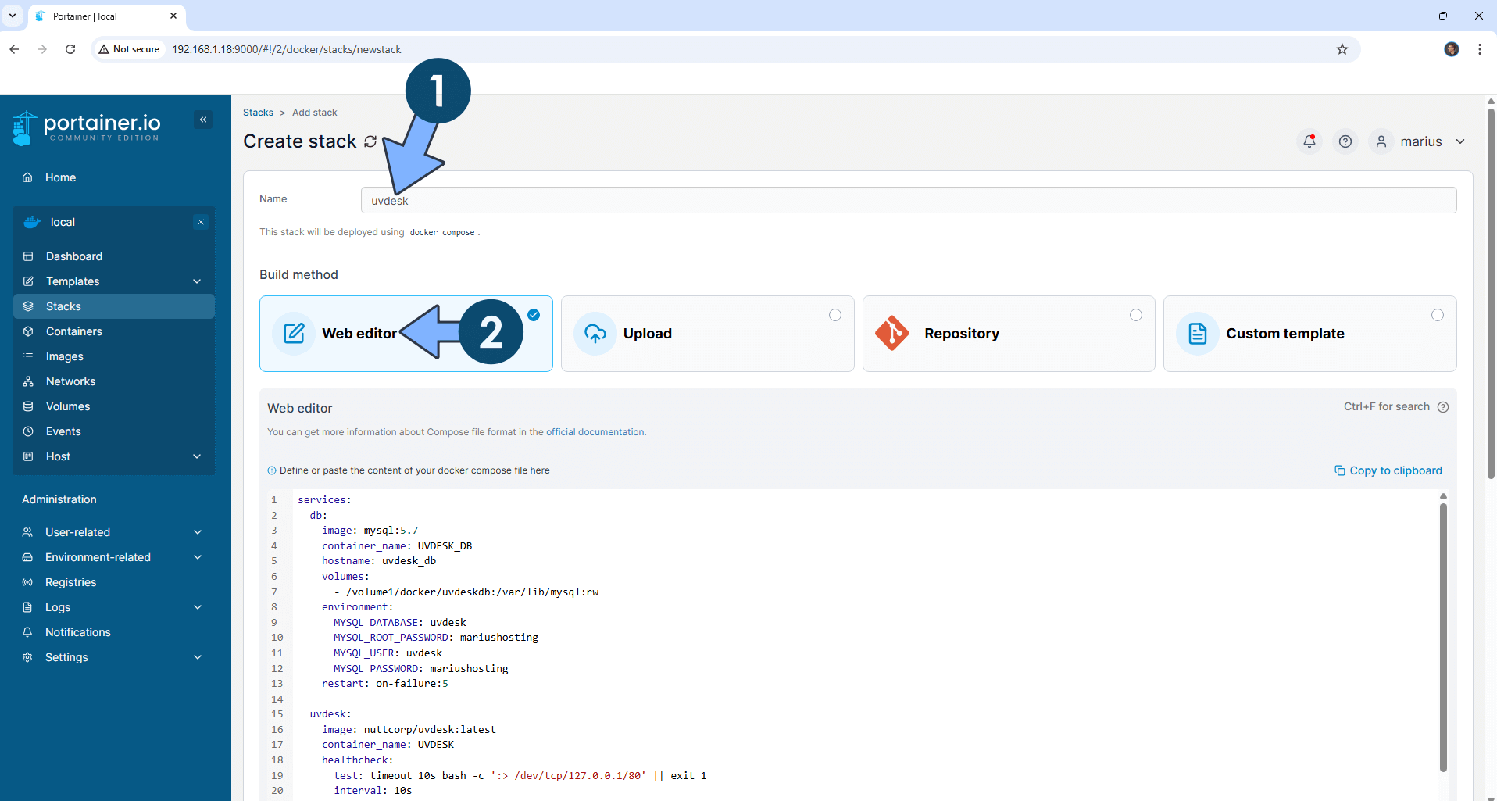Click the Logs file icon

(x=27, y=607)
